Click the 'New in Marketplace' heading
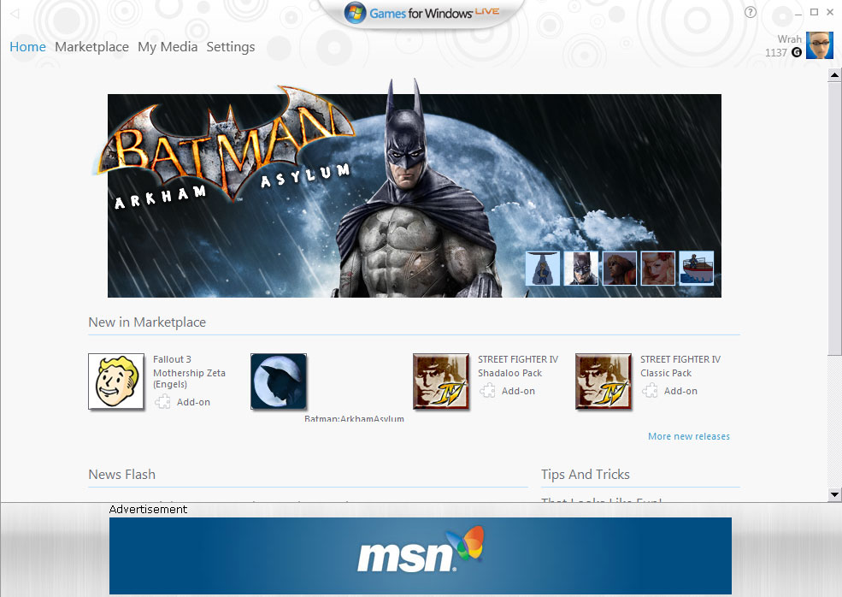842x597 pixels. (147, 322)
